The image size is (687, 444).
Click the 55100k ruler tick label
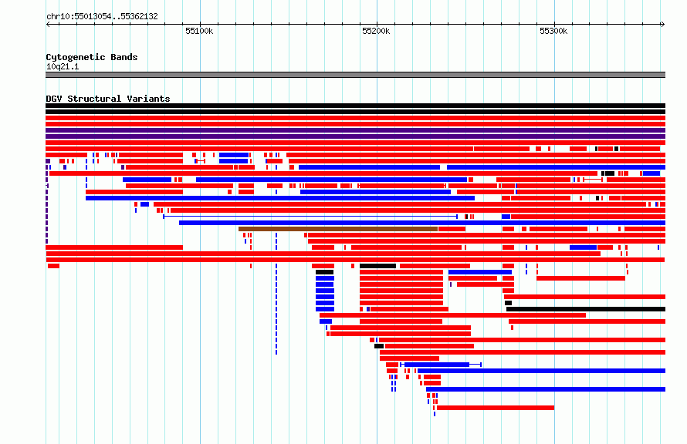tap(199, 31)
